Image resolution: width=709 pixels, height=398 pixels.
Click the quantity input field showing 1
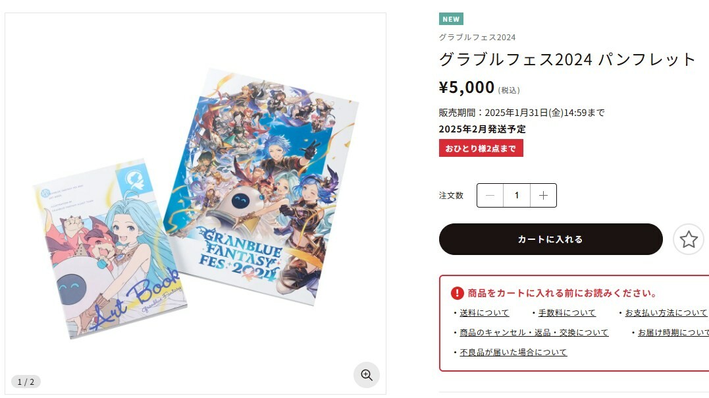click(516, 195)
